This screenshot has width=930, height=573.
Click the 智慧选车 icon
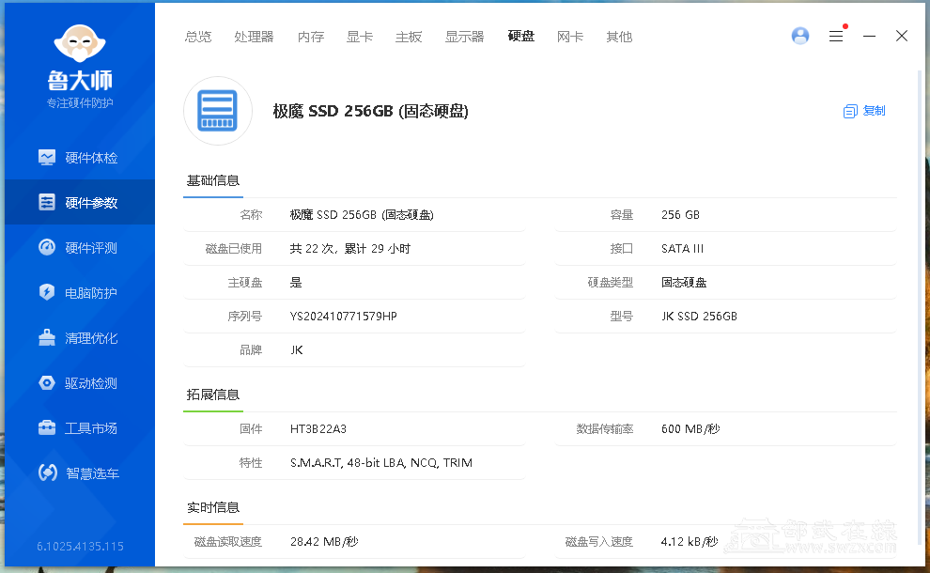click(x=48, y=472)
